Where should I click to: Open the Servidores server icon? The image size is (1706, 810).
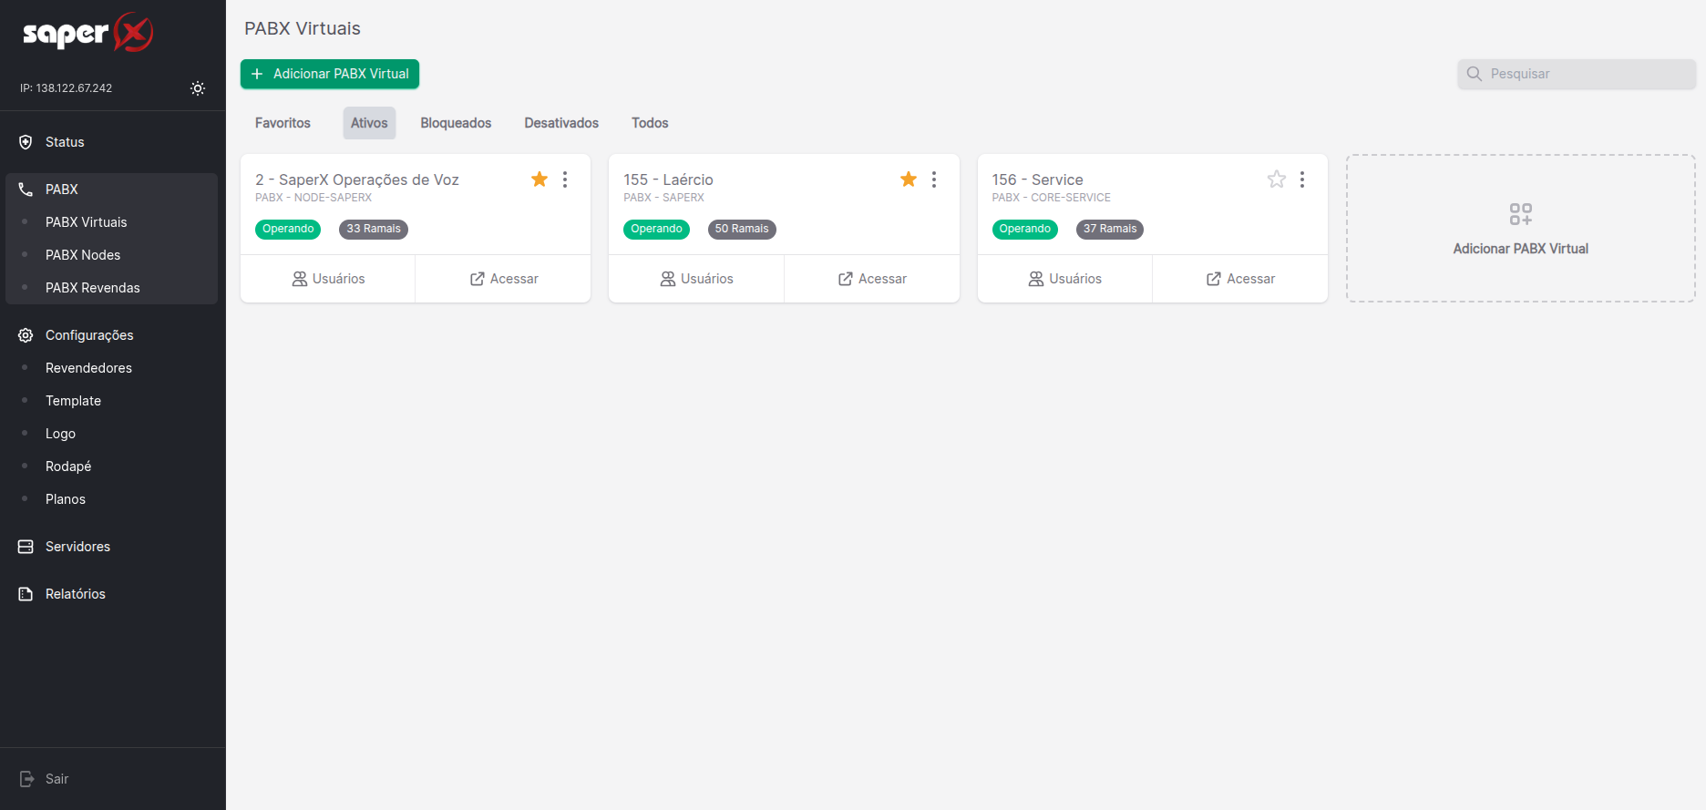26,547
